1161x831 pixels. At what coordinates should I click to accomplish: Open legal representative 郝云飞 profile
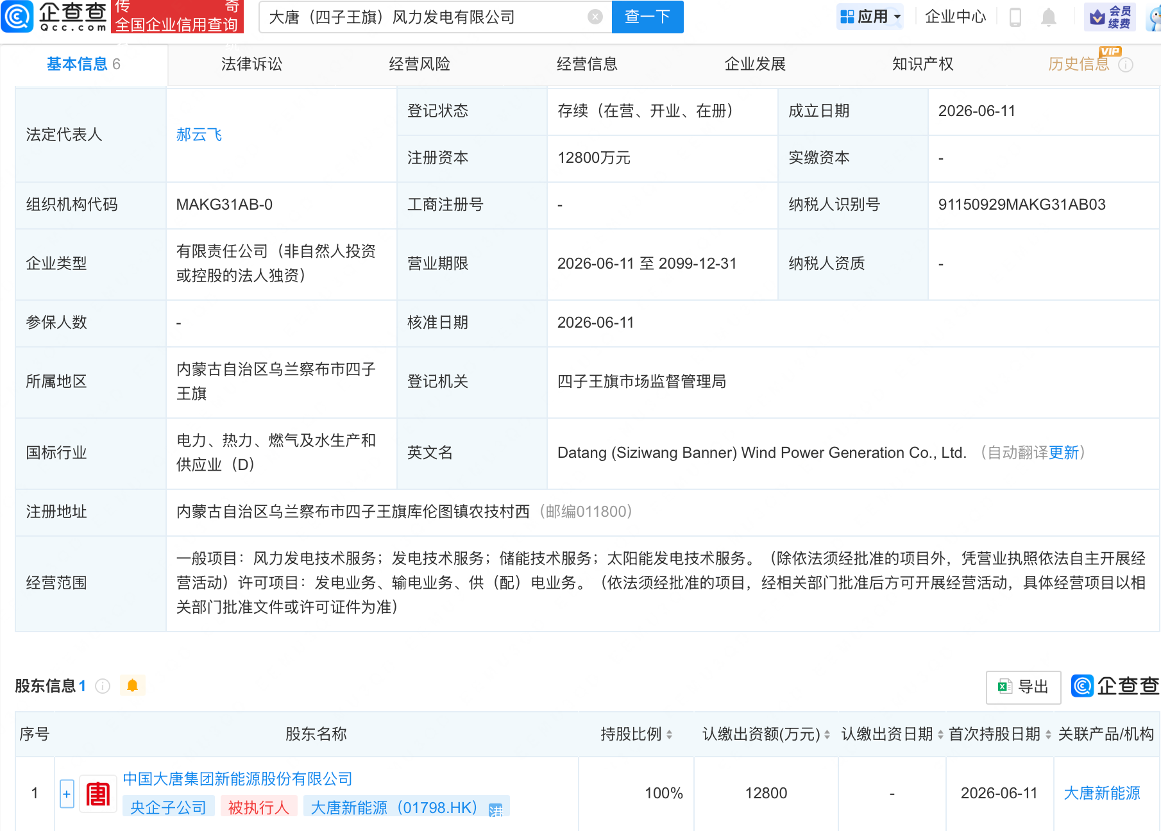coord(199,135)
